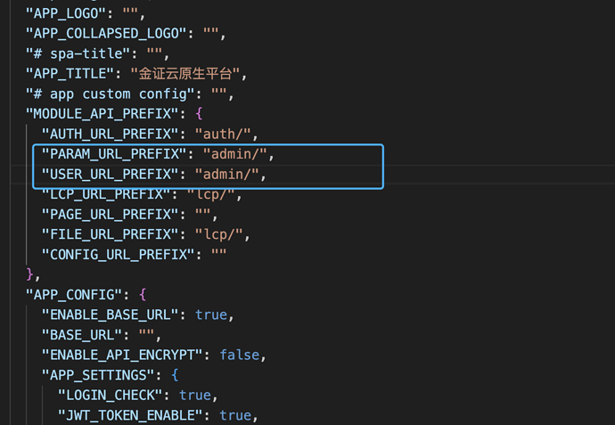615x425 pixels.
Task: Click the "APP_CONFIG" key
Action: pyautogui.click(x=75, y=294)
